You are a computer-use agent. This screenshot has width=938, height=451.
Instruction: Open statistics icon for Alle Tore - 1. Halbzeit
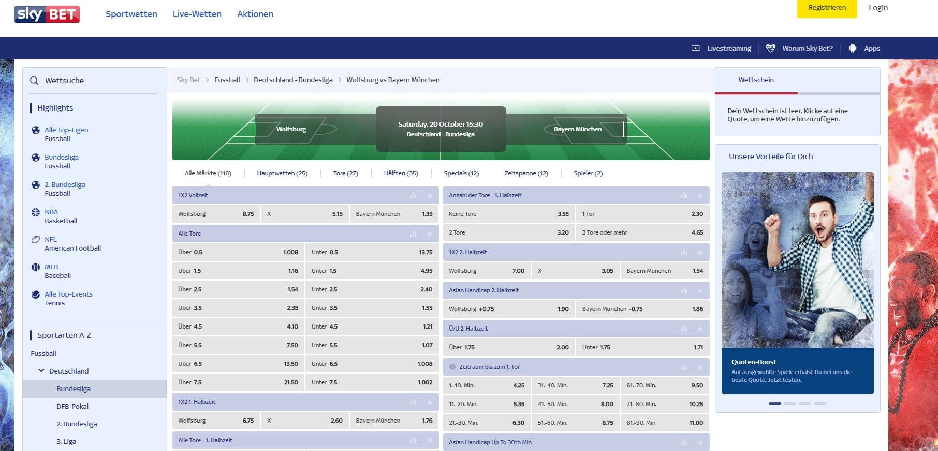click(413, 440)
